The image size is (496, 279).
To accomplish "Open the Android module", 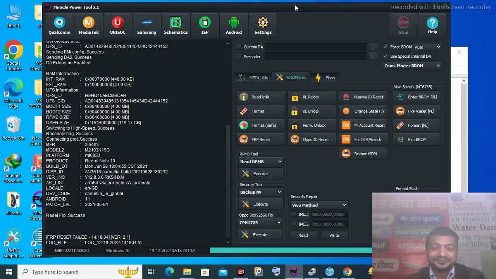I will (x=234, y=26).
